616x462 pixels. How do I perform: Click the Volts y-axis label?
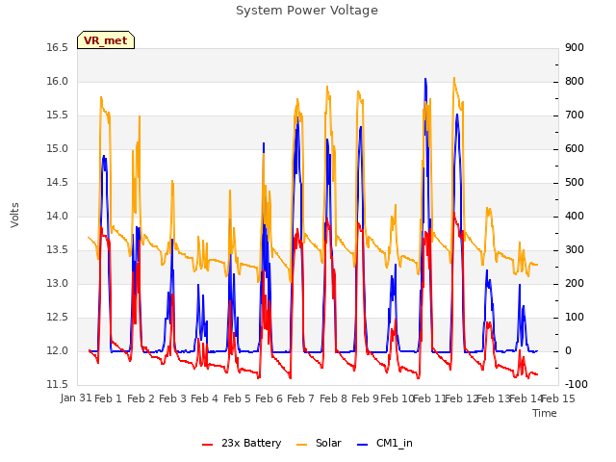(x=15, y=215)
